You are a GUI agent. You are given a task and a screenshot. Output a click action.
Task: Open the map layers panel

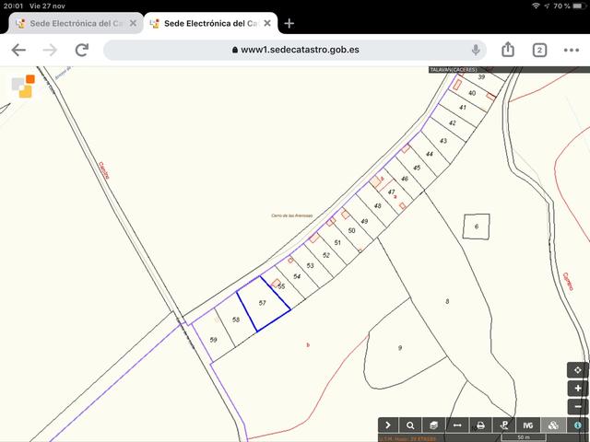432,425
